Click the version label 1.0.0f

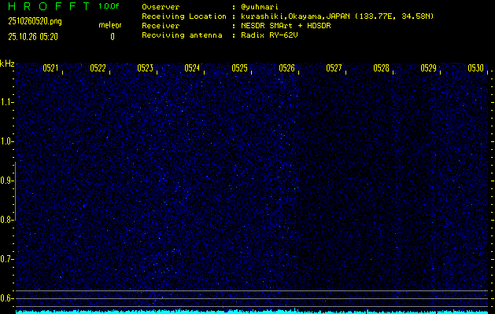(109, 6)
